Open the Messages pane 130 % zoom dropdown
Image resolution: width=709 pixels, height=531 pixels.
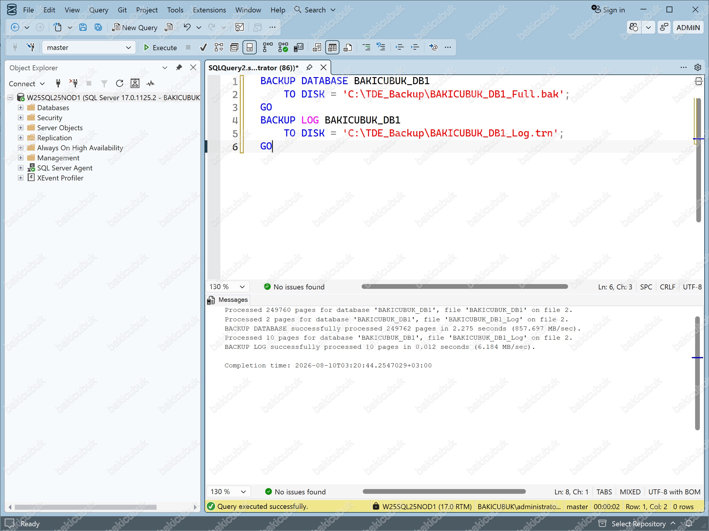click(x=228, y=492)
